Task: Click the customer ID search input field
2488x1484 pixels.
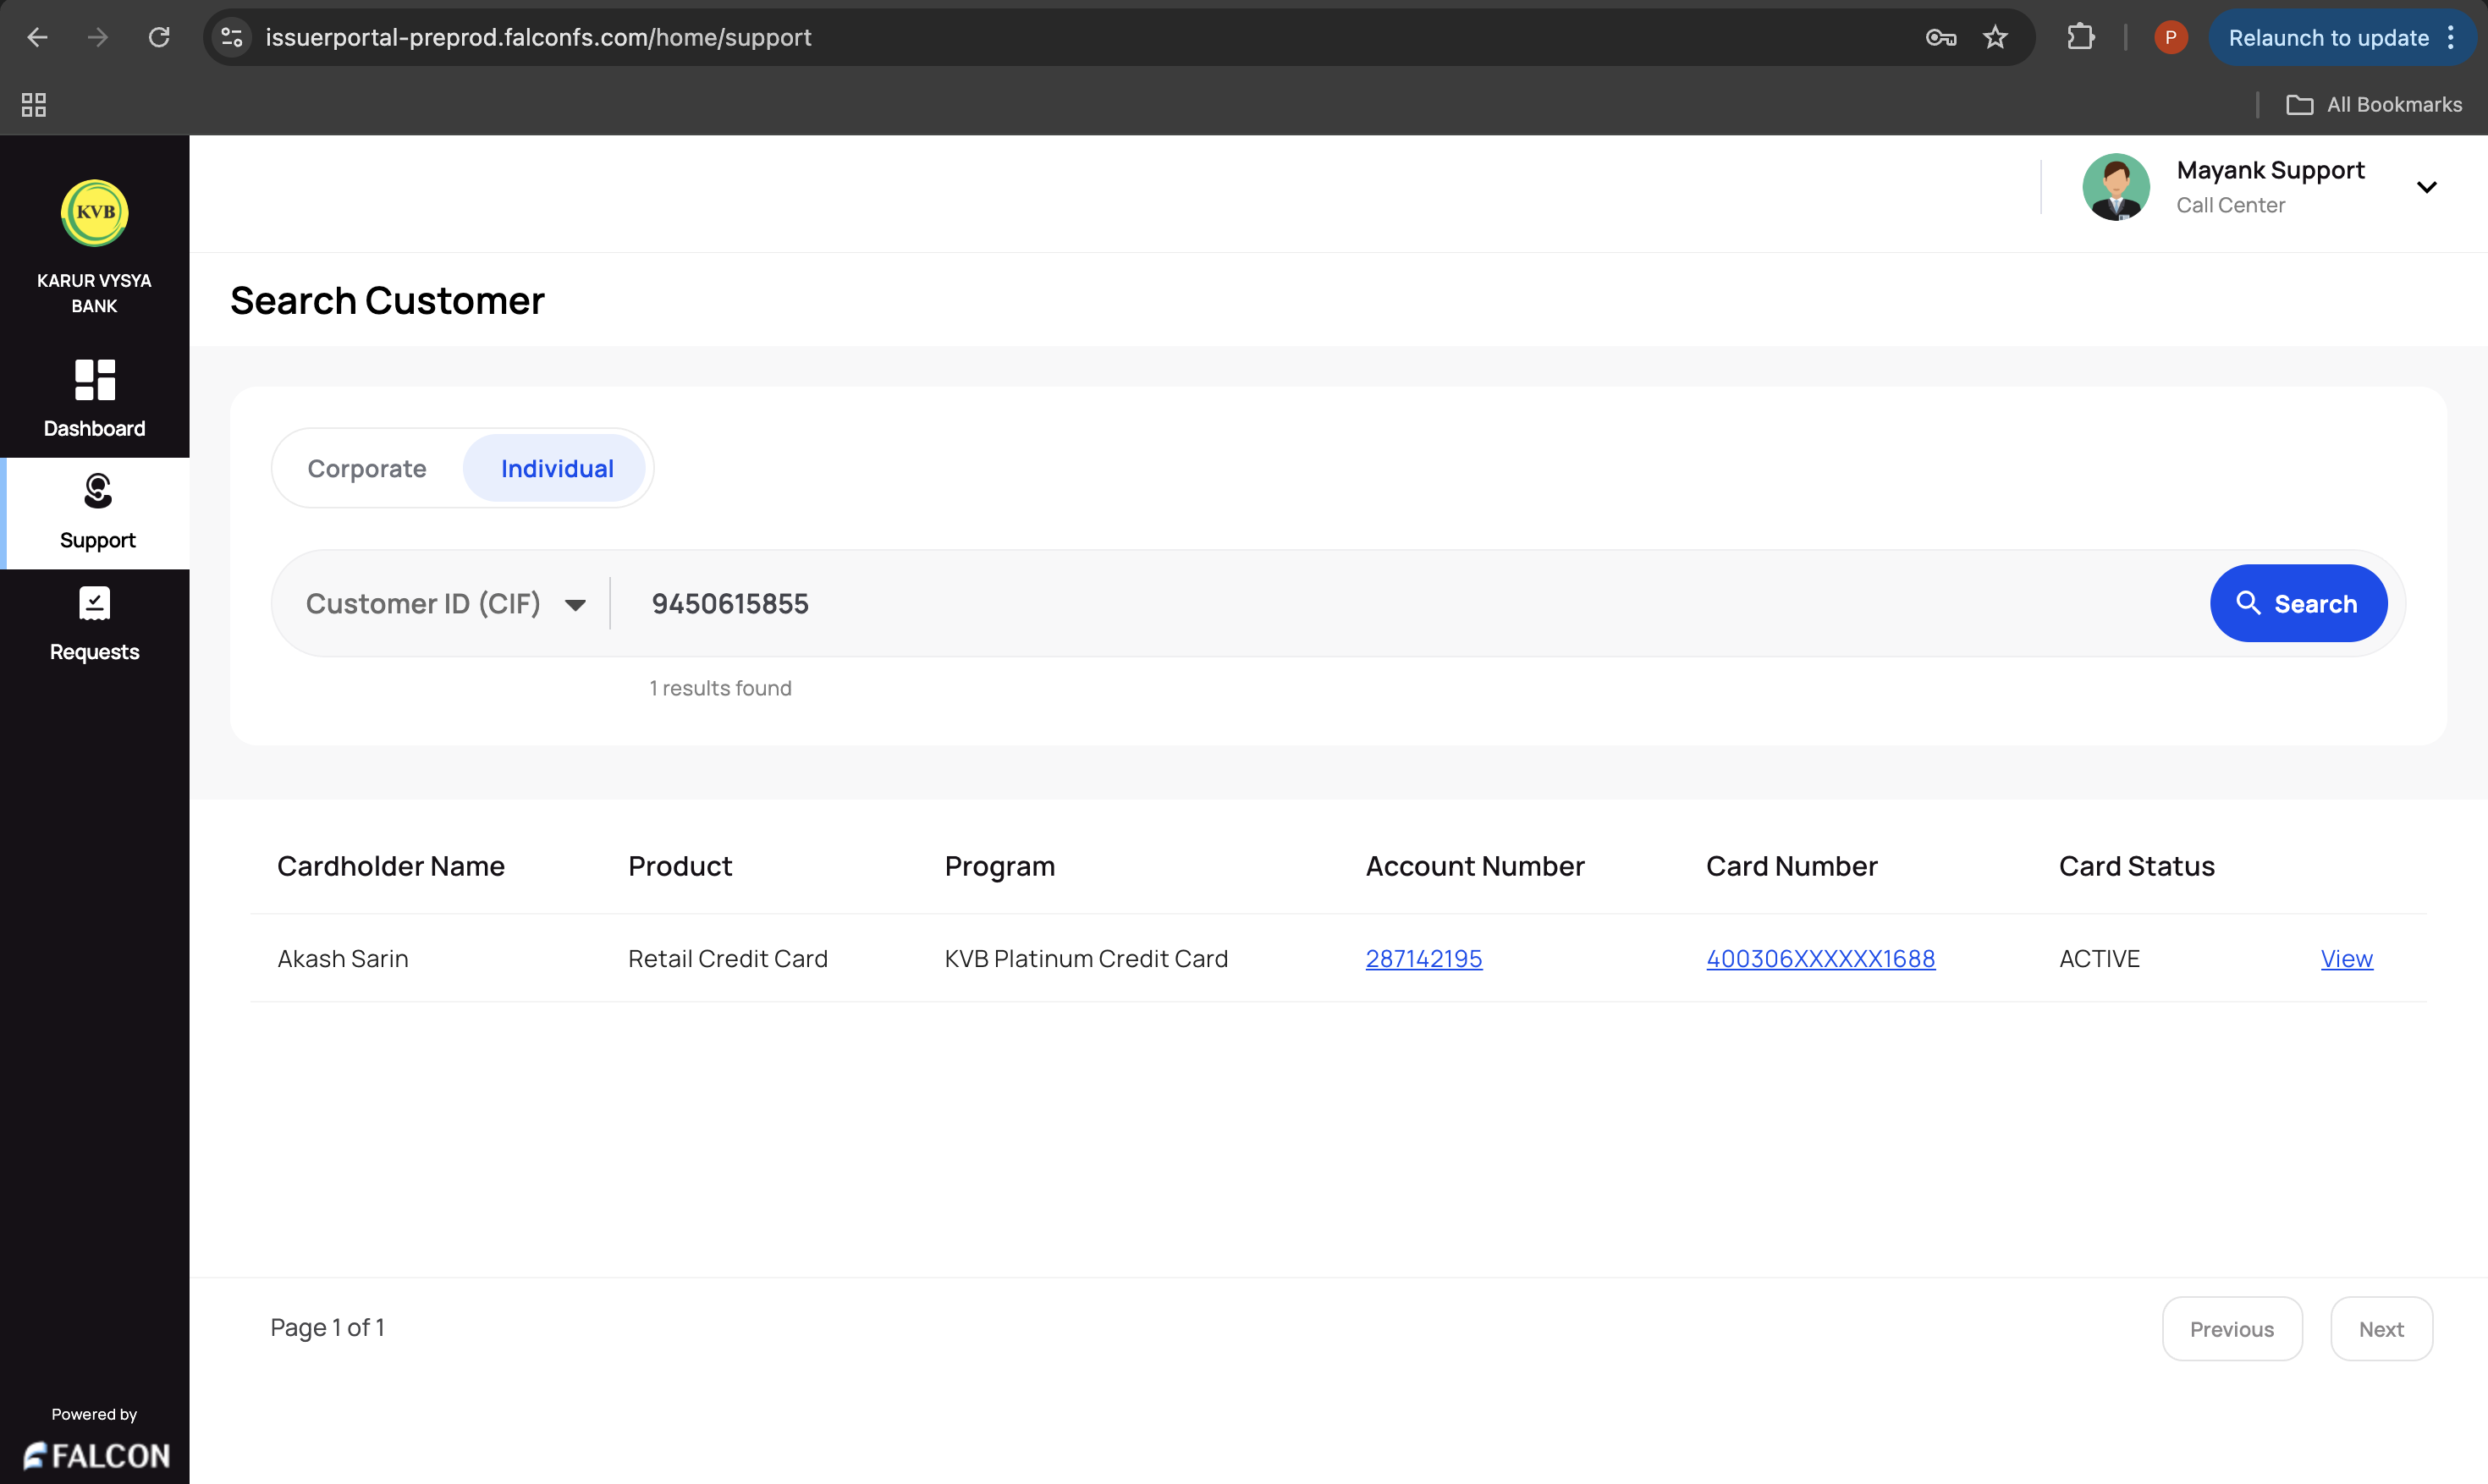Action: click(1400, 604)
